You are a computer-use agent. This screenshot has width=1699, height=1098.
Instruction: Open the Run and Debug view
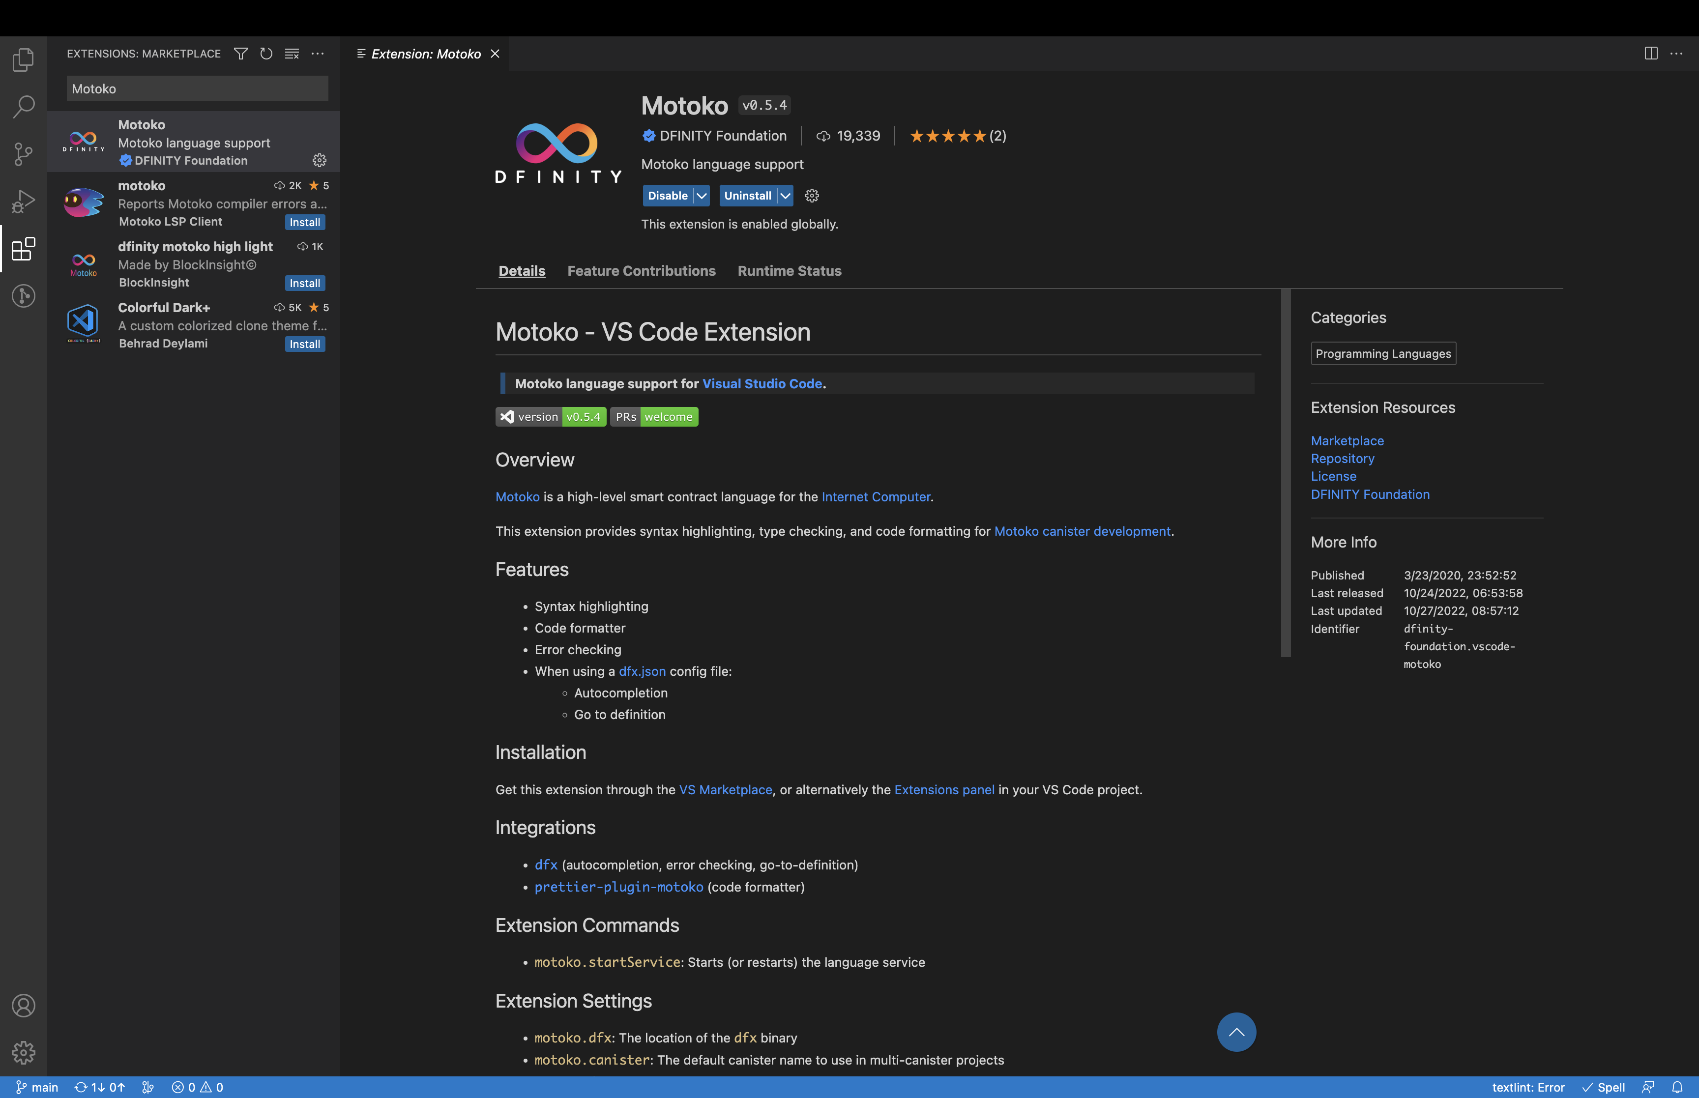24,201
